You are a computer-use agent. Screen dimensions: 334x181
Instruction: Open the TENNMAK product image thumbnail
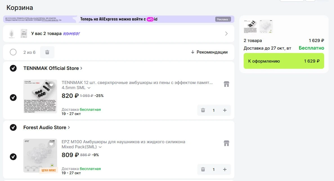pyautogui.click(x=40, y=96)
